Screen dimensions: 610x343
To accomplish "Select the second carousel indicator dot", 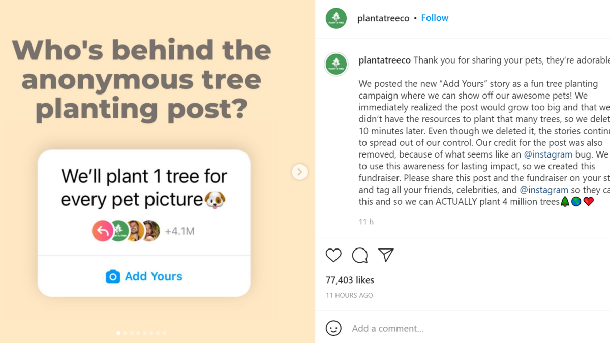I will point(125,333).
